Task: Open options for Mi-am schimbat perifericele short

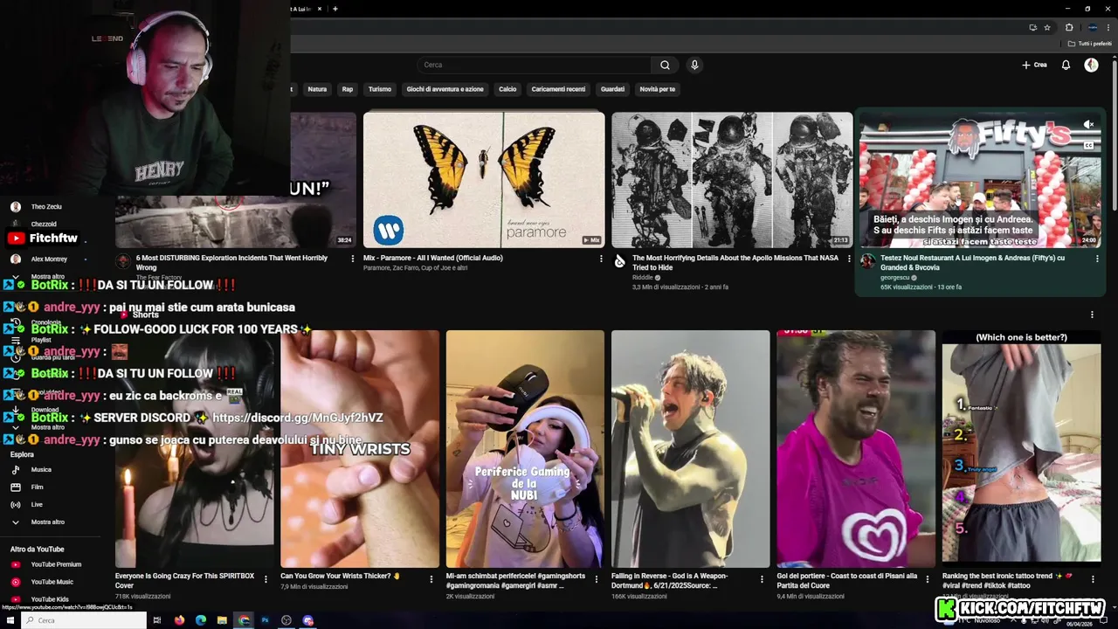Action: coord(596,578)
